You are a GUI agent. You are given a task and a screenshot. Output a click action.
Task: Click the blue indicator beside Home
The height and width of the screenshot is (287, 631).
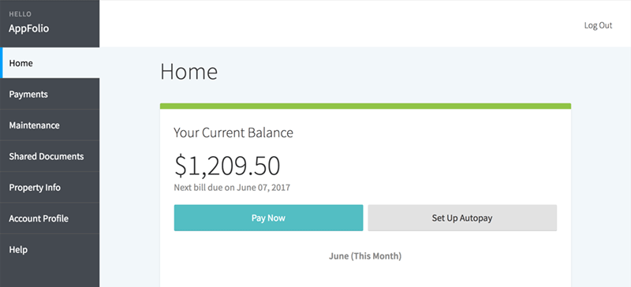point(2,63)
